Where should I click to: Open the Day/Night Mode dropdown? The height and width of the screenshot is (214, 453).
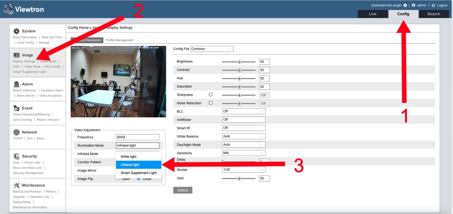click(243, 145)
